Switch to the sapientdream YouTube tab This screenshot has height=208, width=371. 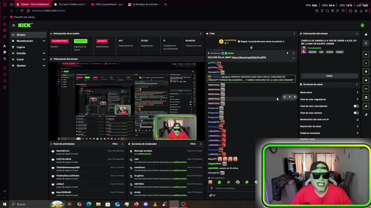click(107, 4)
